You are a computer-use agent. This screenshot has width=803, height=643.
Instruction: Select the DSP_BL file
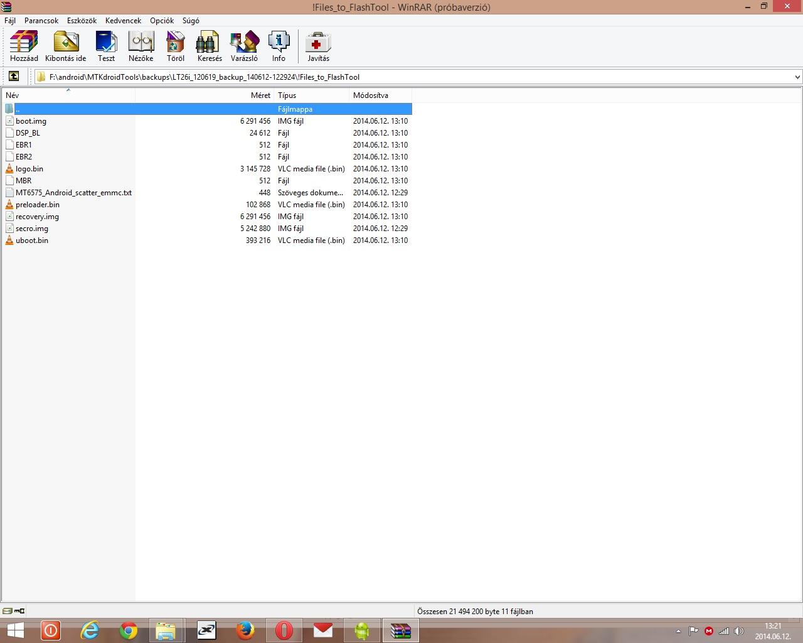[28, 132]
